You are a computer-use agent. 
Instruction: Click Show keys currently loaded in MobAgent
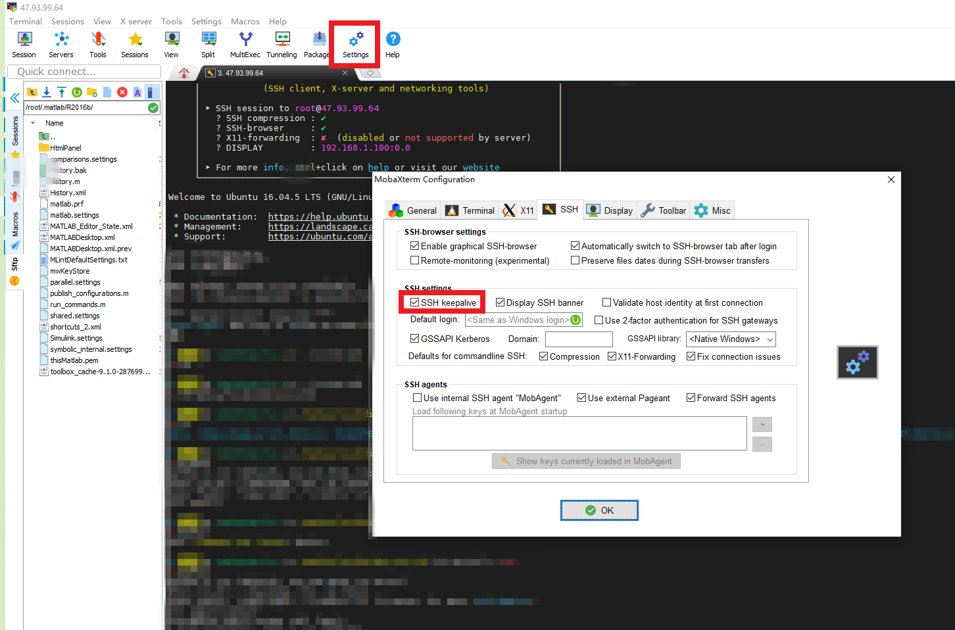586,461
